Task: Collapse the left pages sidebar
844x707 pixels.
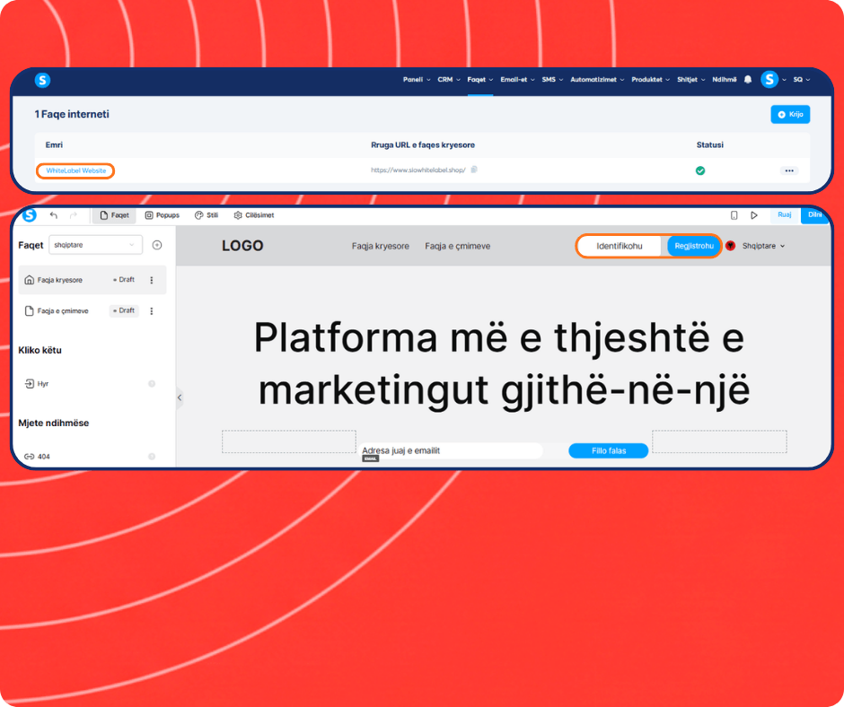Action: click(180, 397)
